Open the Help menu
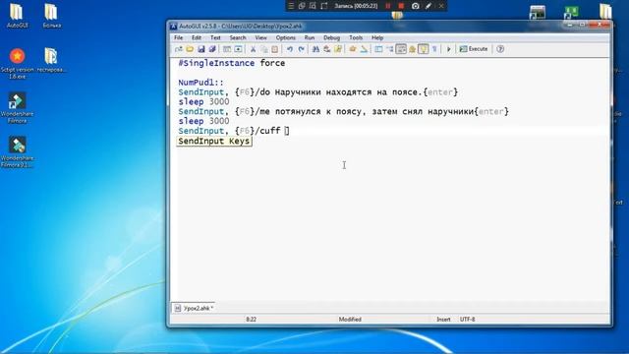 click(x=377, y=37)
